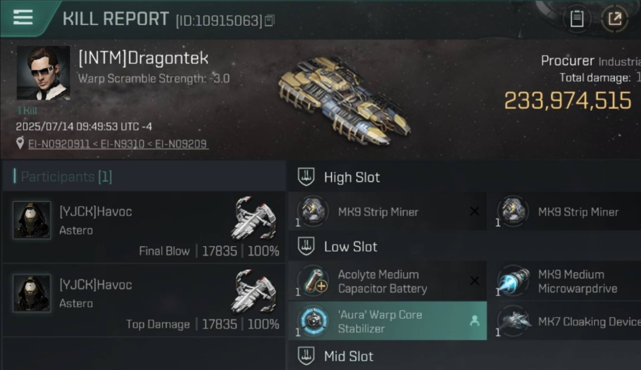Open Final Blow participant Havoc entry
Viewport: 641px width, 370px height.
point(143,227)
